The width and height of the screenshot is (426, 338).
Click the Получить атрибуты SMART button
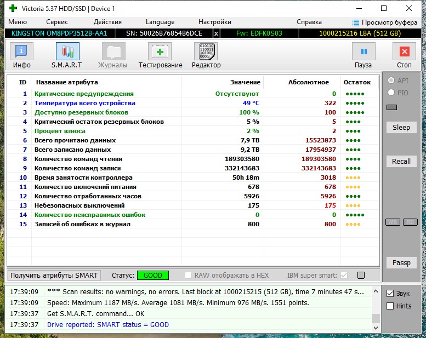(54, 276)
